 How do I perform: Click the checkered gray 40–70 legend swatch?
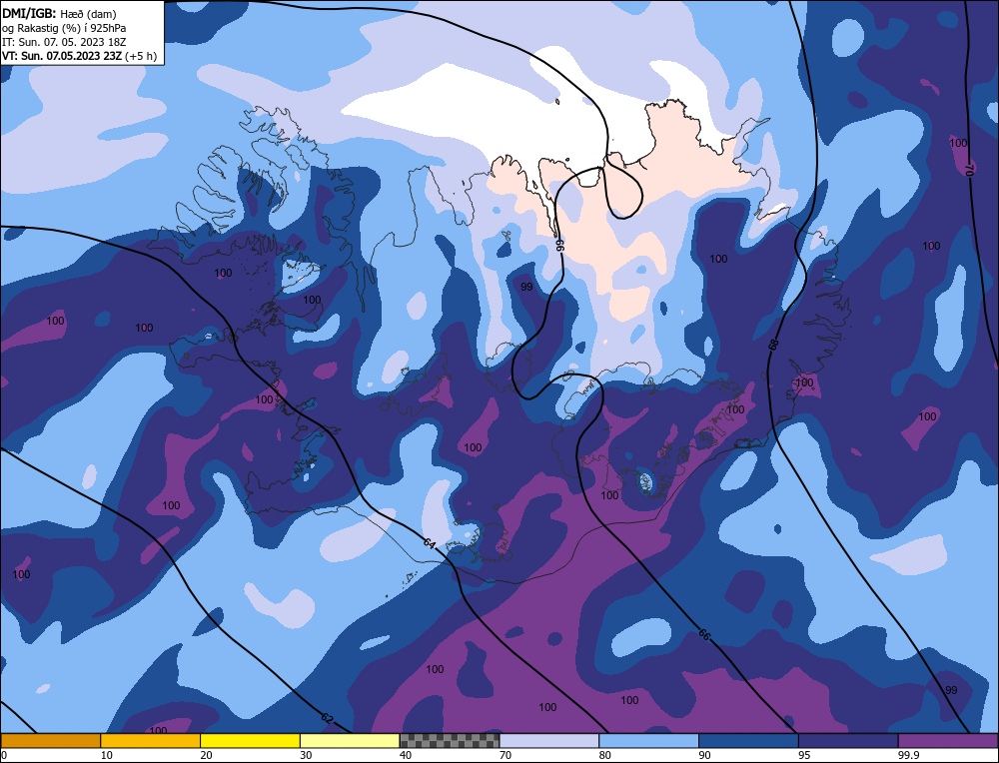click(x=450, y=740)
